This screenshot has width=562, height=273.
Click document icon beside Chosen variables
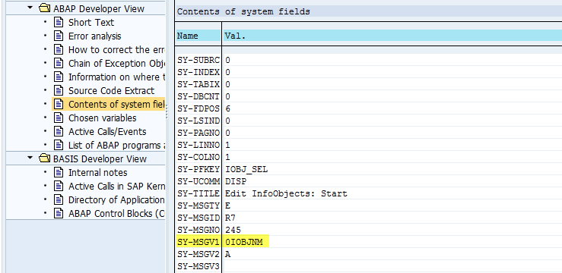coord(58,118)
